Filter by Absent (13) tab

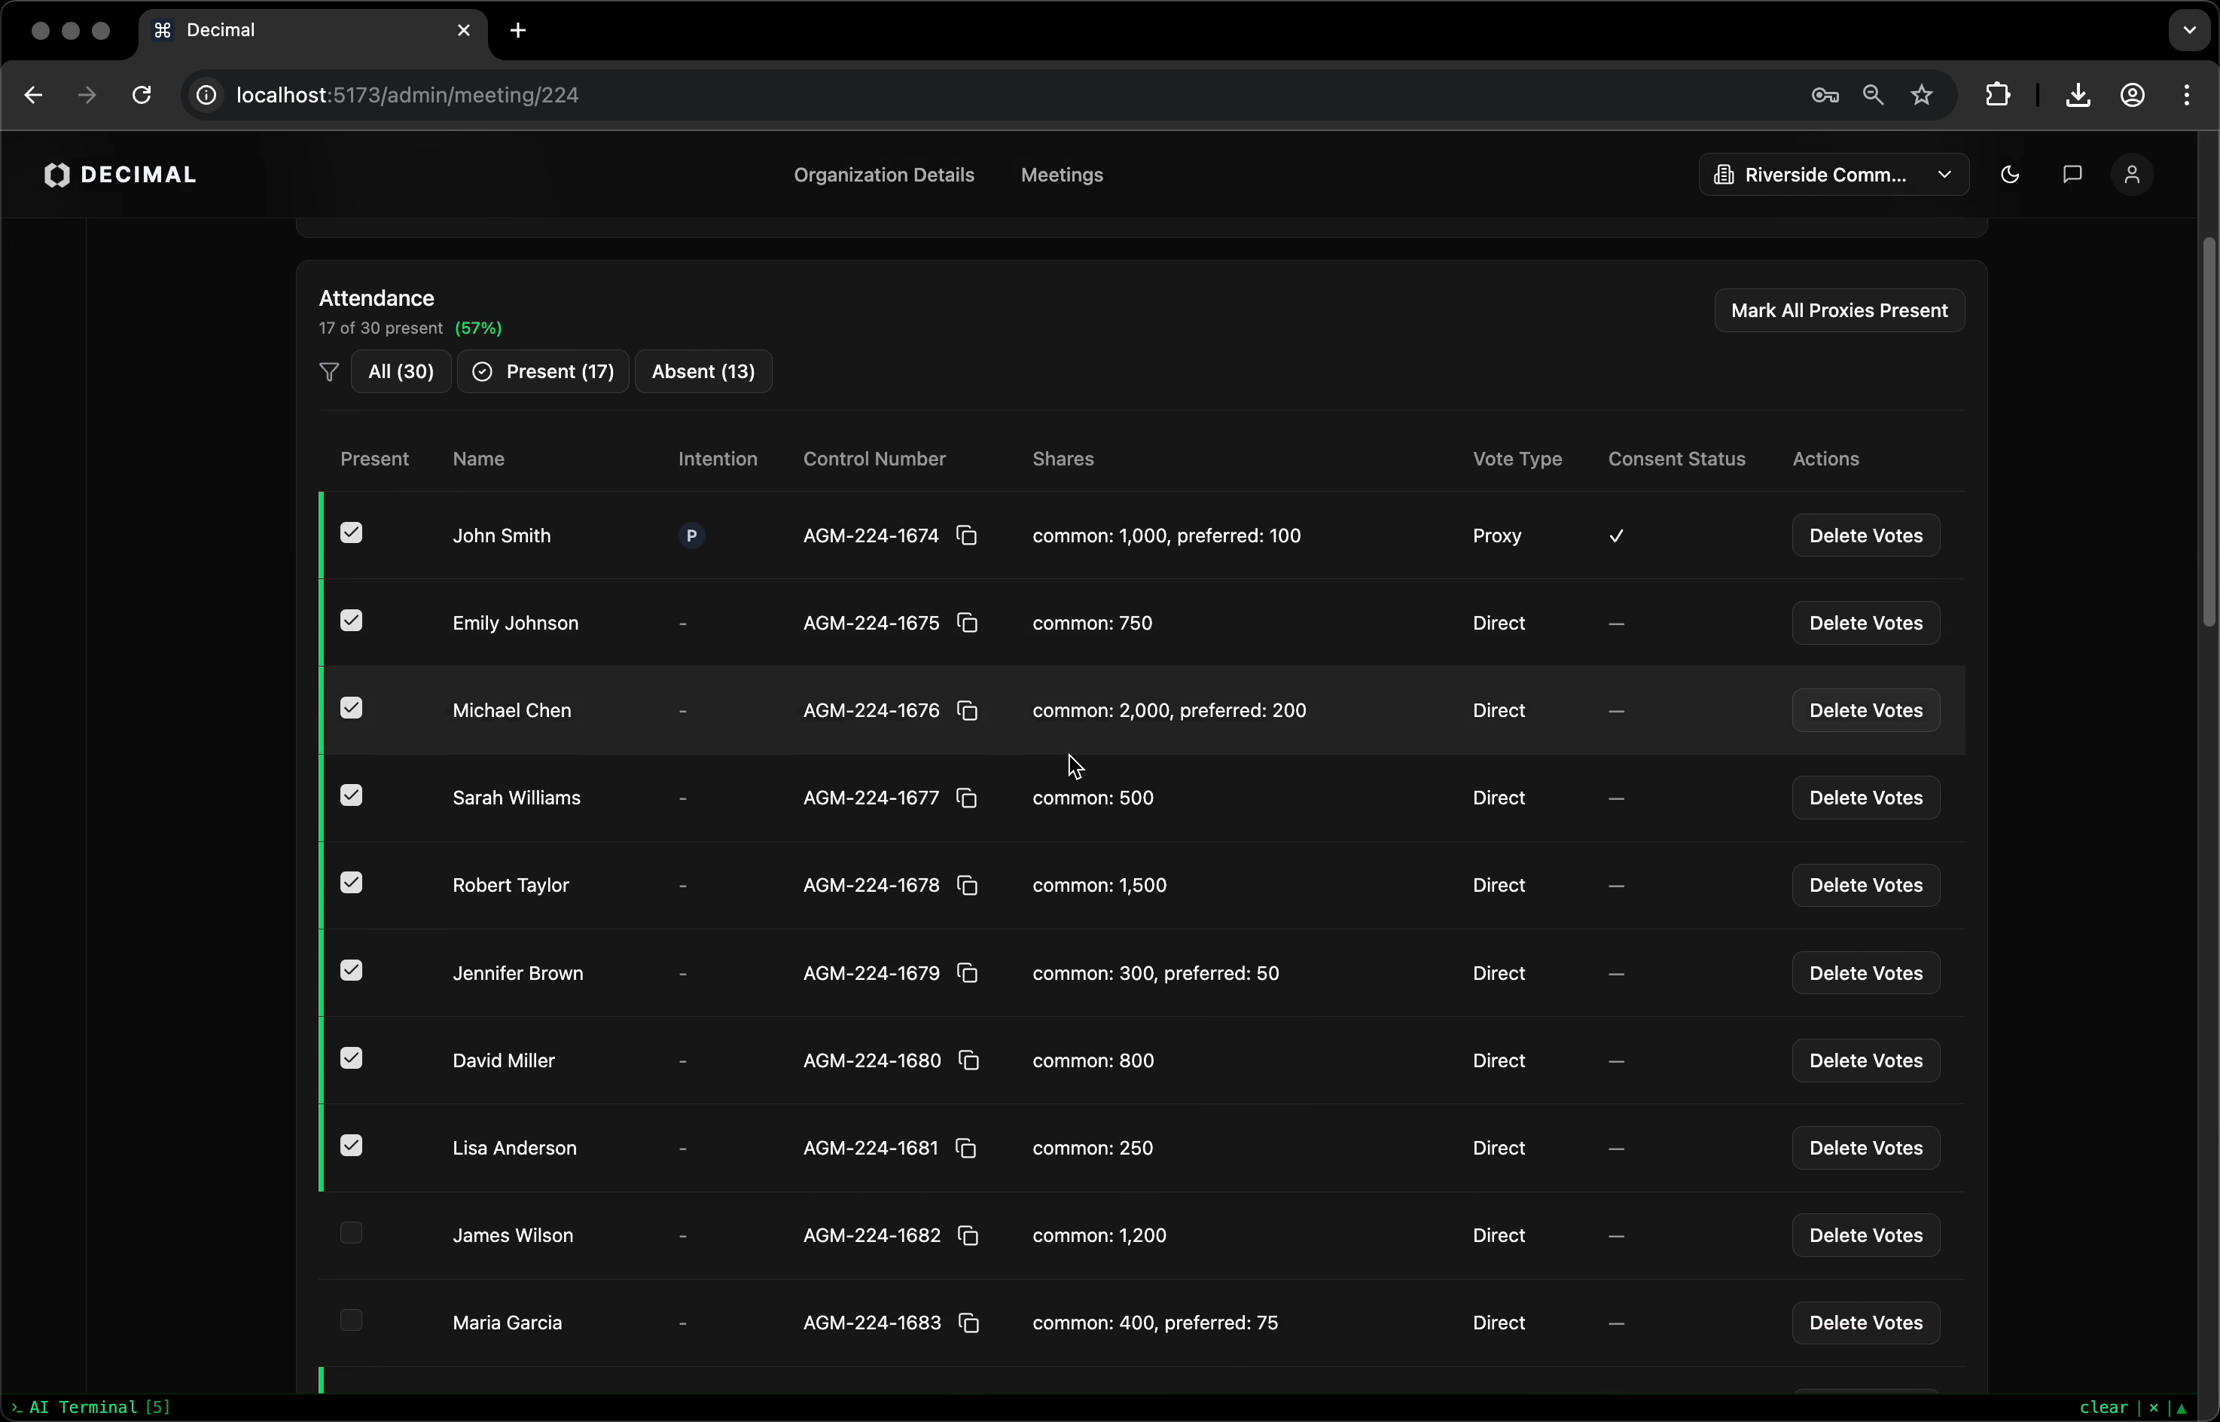(703, 371)
